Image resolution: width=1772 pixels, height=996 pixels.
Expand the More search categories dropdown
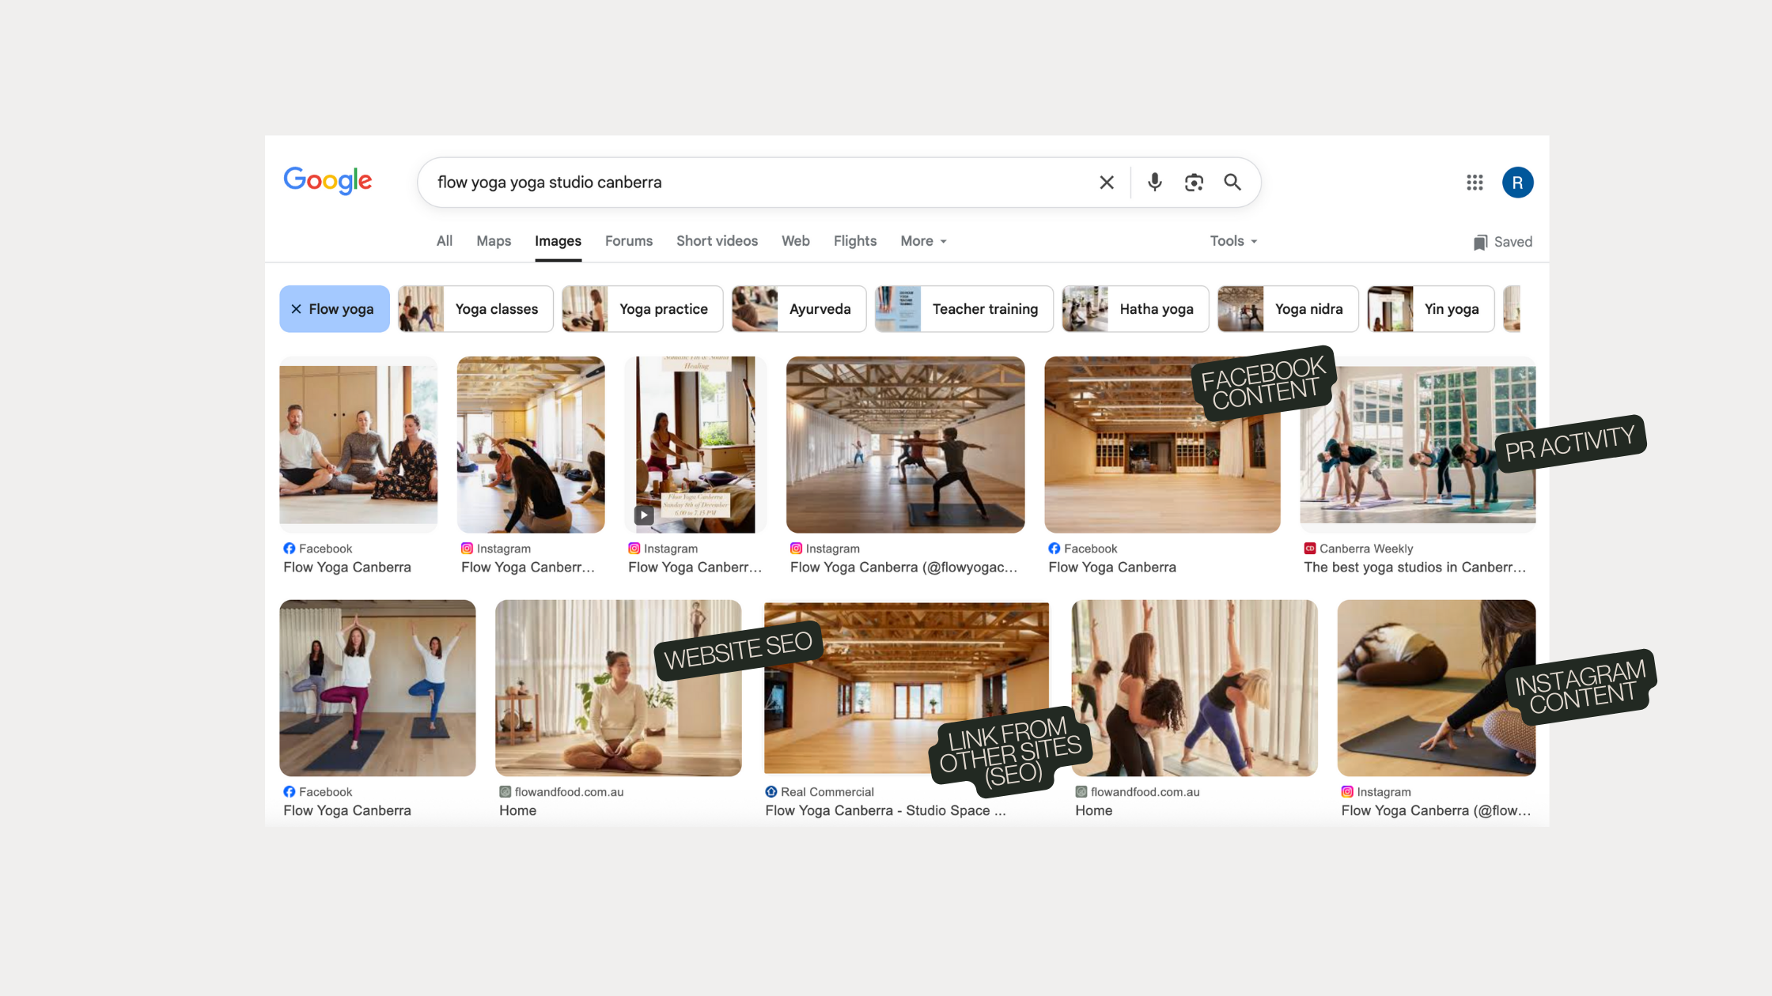click(923, 241)
